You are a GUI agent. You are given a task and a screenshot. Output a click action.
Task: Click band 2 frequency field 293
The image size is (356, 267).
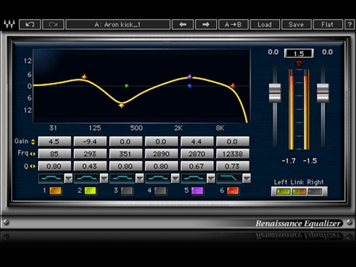click(90, 154)
